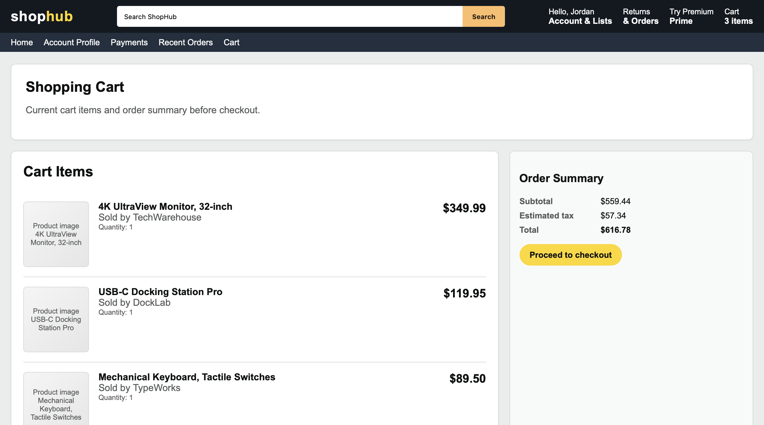The height and width of the screenshot is (425, 764).
Task: Open the USB-C Docking Station Pro title
Action: point(160,292)
